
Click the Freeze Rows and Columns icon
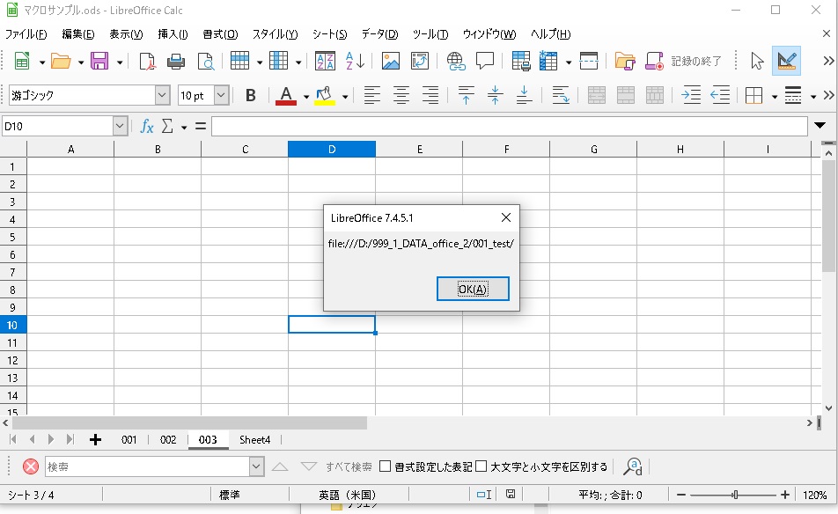tap(548, 61)
